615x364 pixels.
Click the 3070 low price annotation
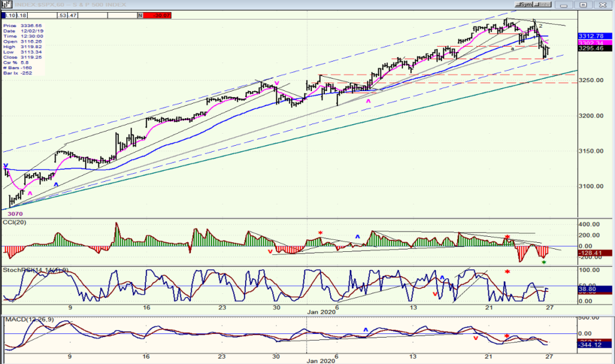click(x=15, y=214)
